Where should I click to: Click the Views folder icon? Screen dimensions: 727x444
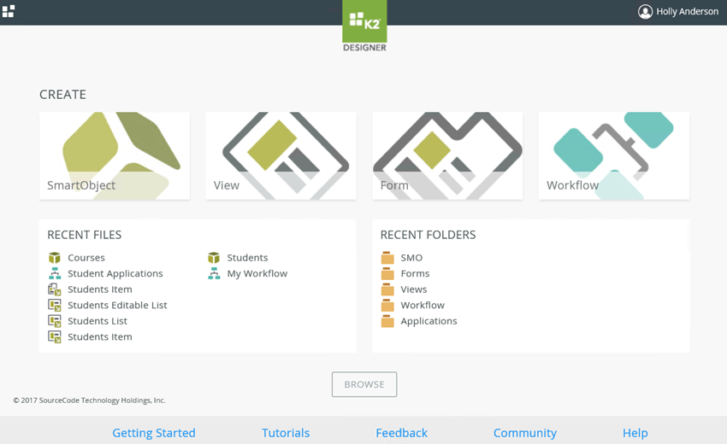pos(387,289)
